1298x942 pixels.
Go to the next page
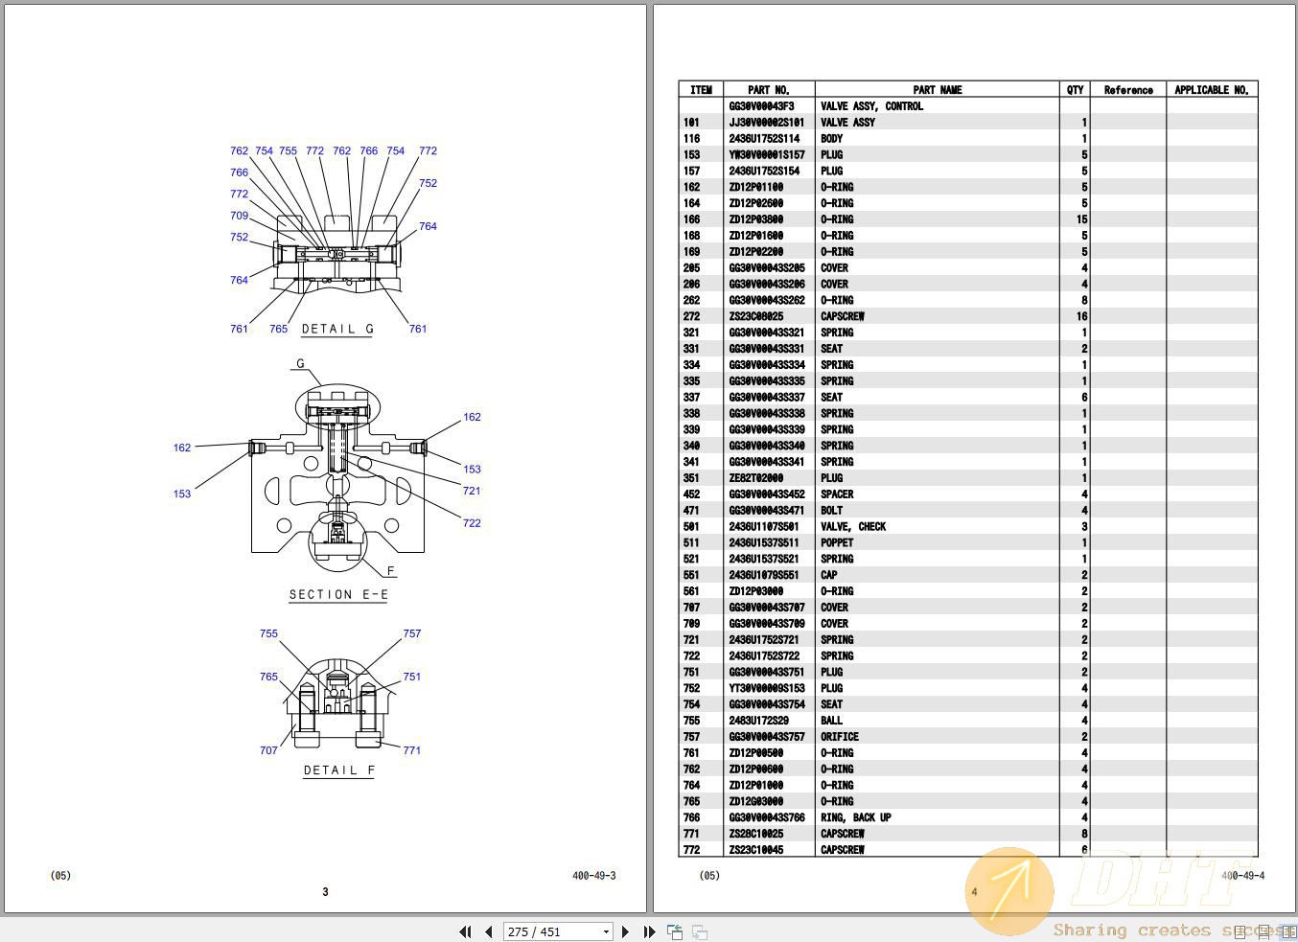pyautogui.click(x=626, y=931)
